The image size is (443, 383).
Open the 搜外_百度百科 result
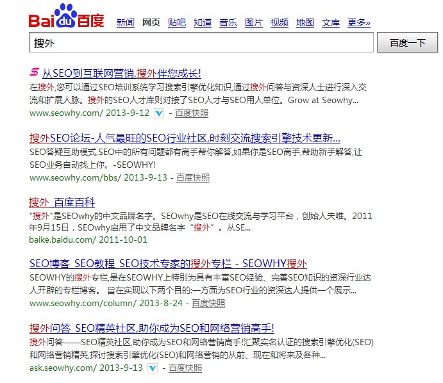click(x=62, y=202)
